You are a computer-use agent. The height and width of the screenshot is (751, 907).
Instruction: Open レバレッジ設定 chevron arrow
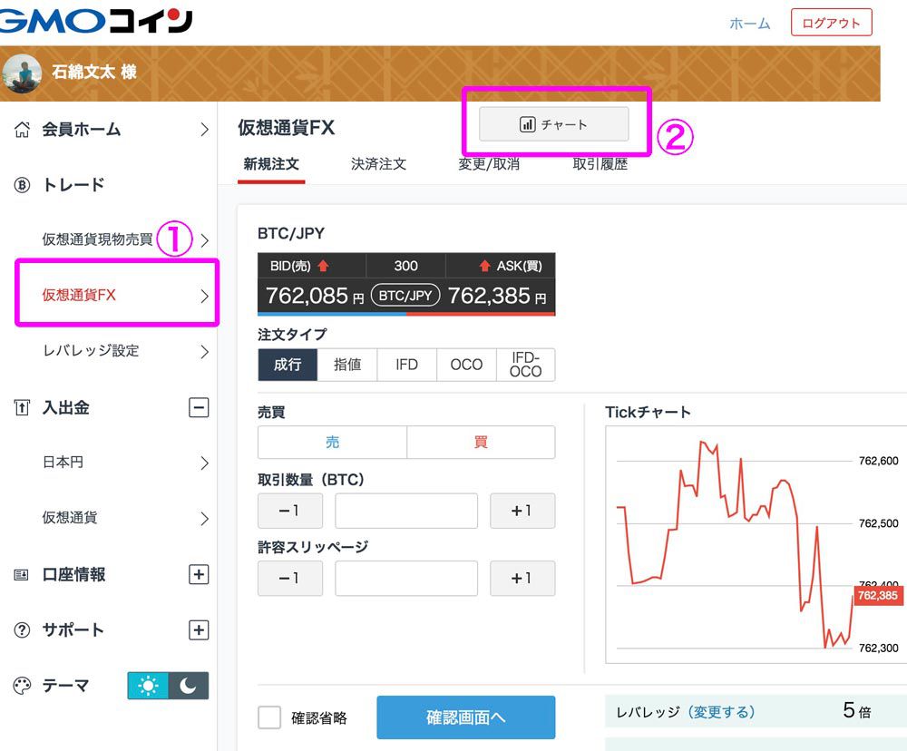204,351
